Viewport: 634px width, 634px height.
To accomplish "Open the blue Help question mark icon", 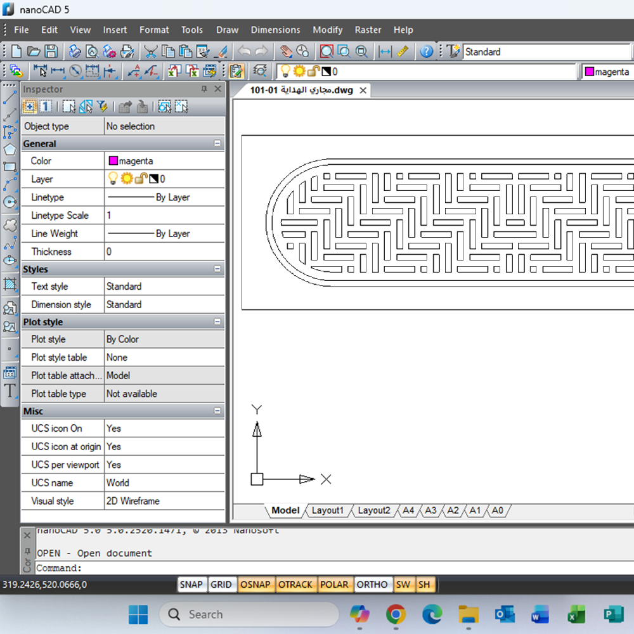I will [427, 51].
